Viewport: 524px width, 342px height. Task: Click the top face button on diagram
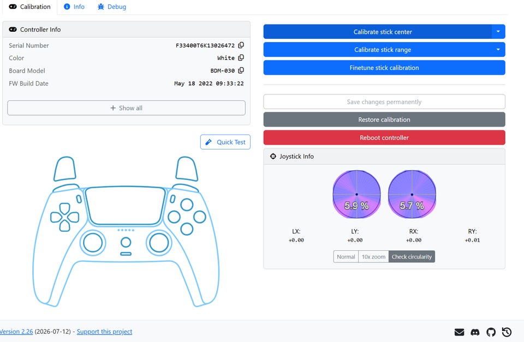187,205
